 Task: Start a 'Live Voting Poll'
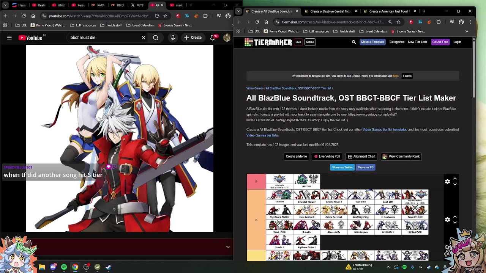[327, 157]
